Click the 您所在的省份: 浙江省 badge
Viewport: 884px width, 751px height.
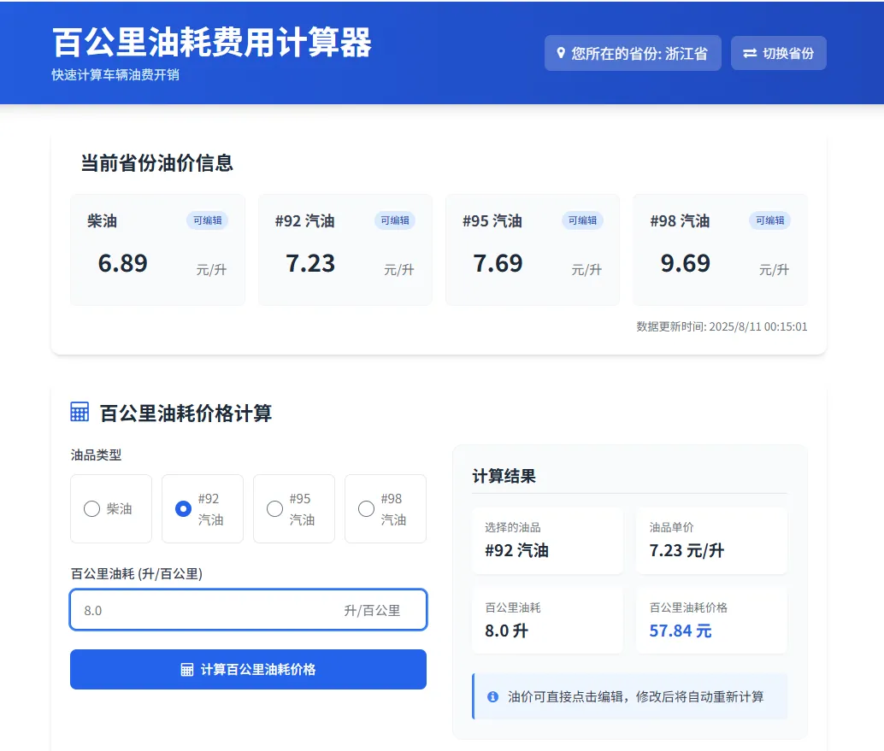coord(633,53)
